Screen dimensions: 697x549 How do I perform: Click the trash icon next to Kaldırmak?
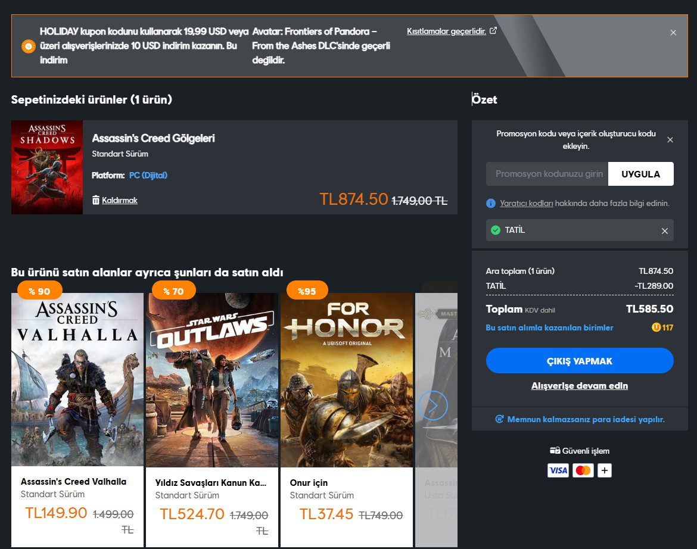[96, 200]
